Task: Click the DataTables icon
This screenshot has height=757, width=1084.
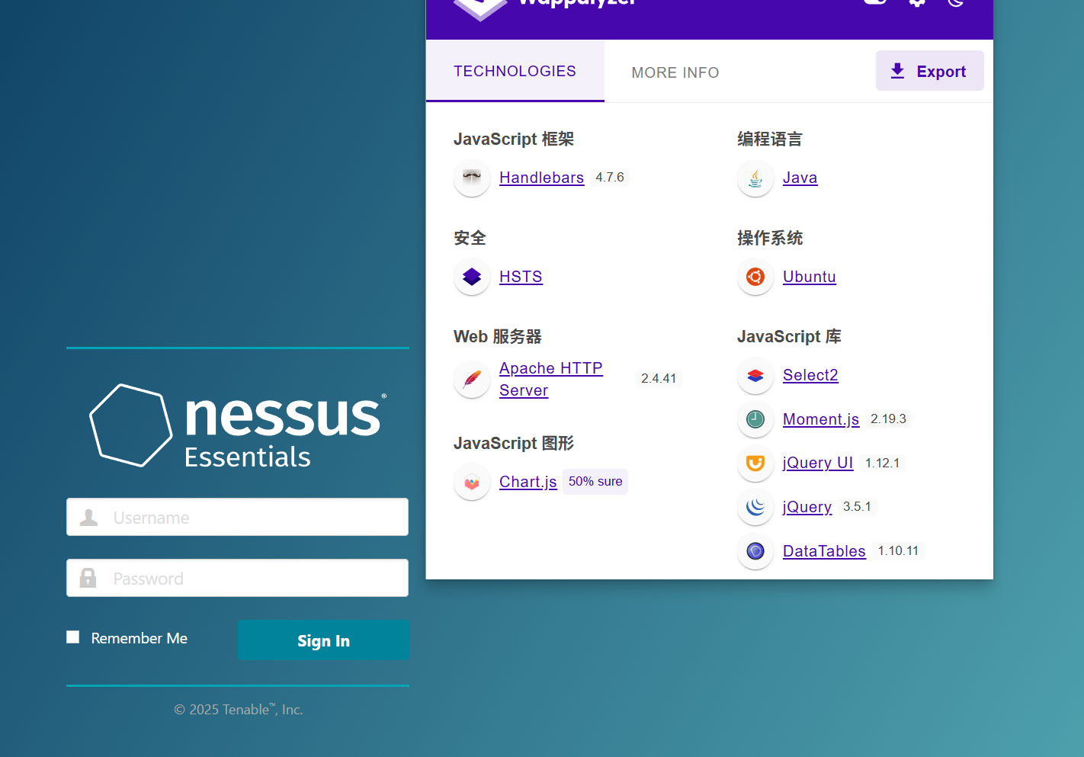Action: 755,551
